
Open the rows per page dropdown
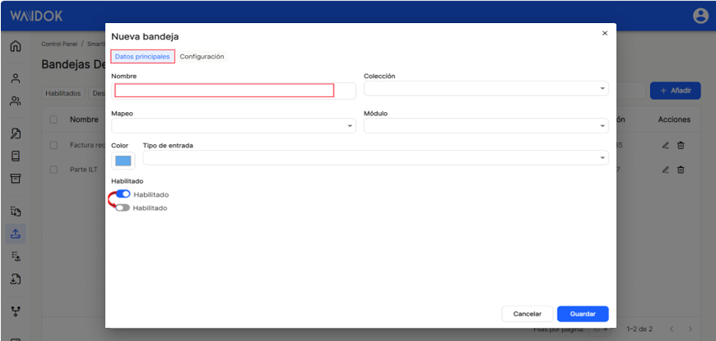pos(601,329)
